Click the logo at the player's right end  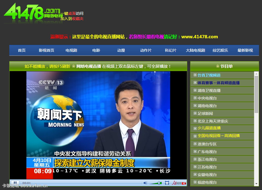[x=179, y=183]
